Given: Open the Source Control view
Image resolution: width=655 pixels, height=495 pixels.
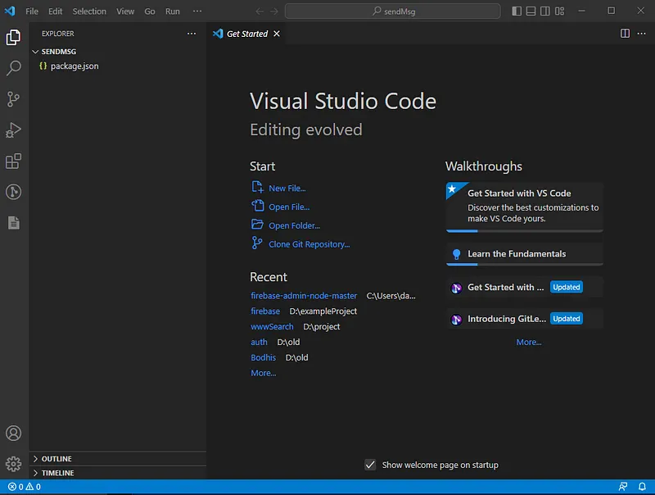Looking at the screenshot, I should click(x=13, y=99).
